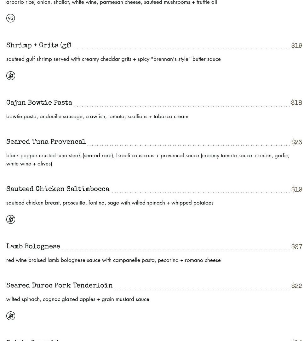Click the red wine braised lamb description
The height and width of the screenshot is (341, 304).
click(113, 260)
